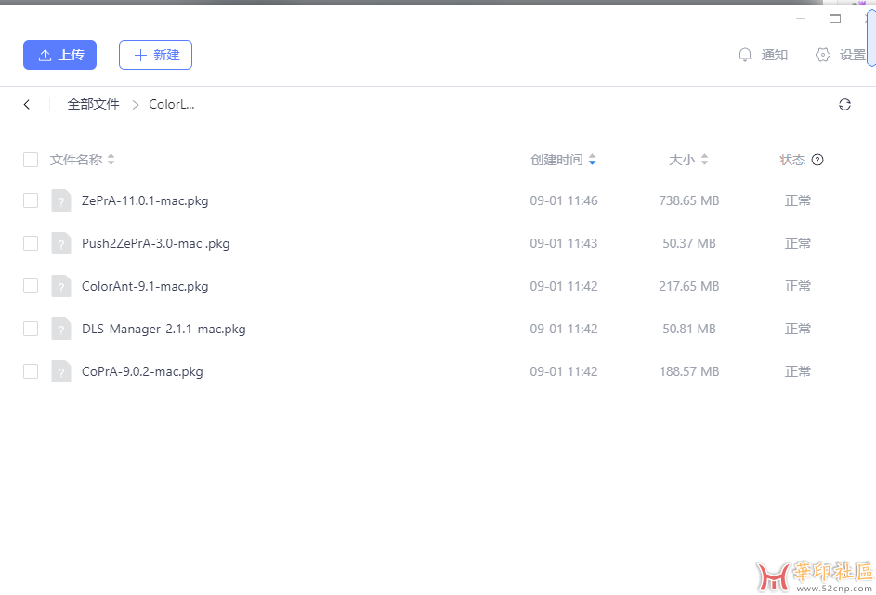Select file name DLS-Manager-2.1.1-mac.pkg
876x595 pixels.
tap(163, 330)
